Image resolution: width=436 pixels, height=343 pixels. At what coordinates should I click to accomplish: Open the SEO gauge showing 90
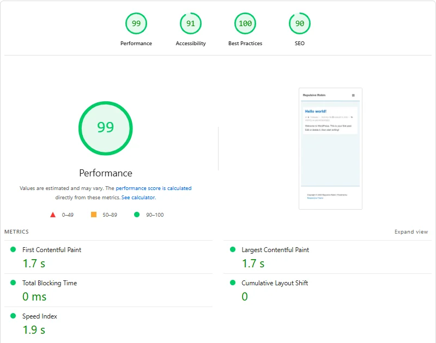[299, 23]
